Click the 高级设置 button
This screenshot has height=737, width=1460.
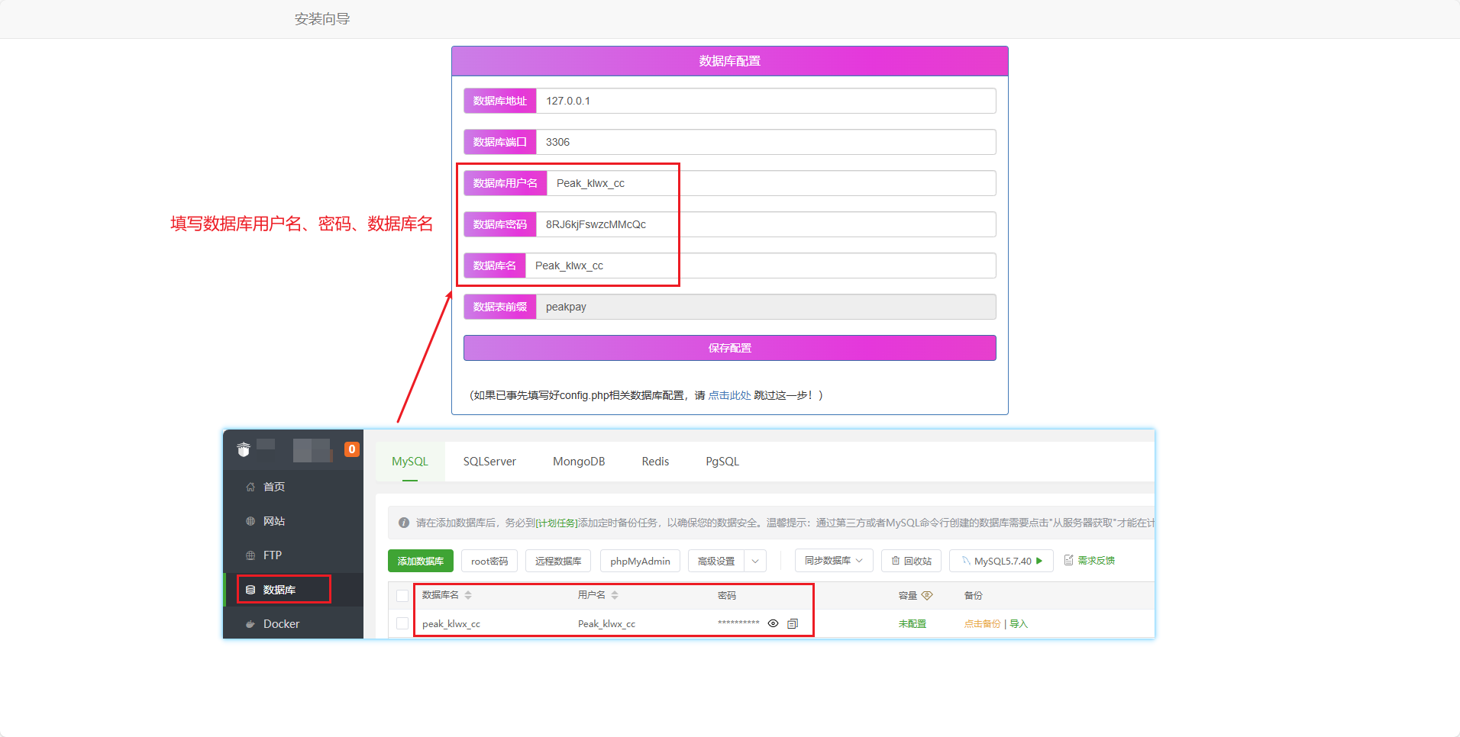coord(716,561)
